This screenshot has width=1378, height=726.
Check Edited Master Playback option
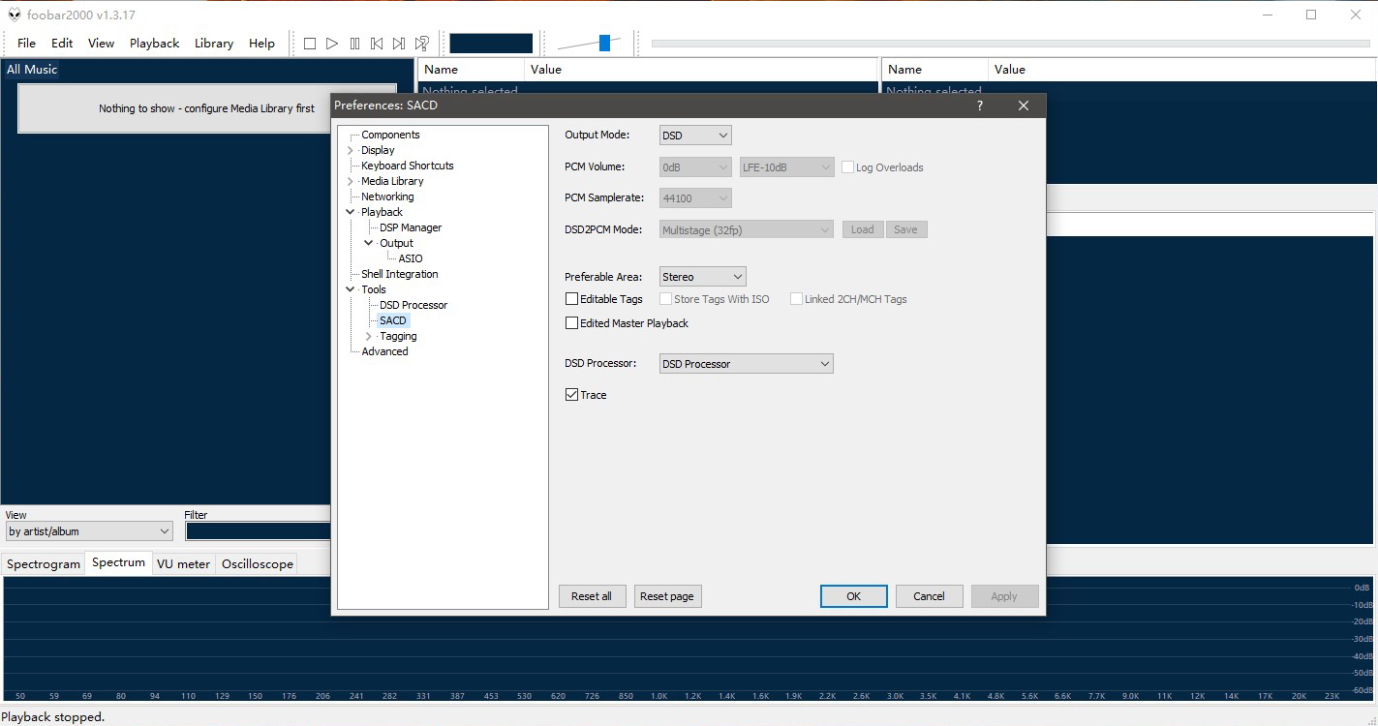[572, 323]
